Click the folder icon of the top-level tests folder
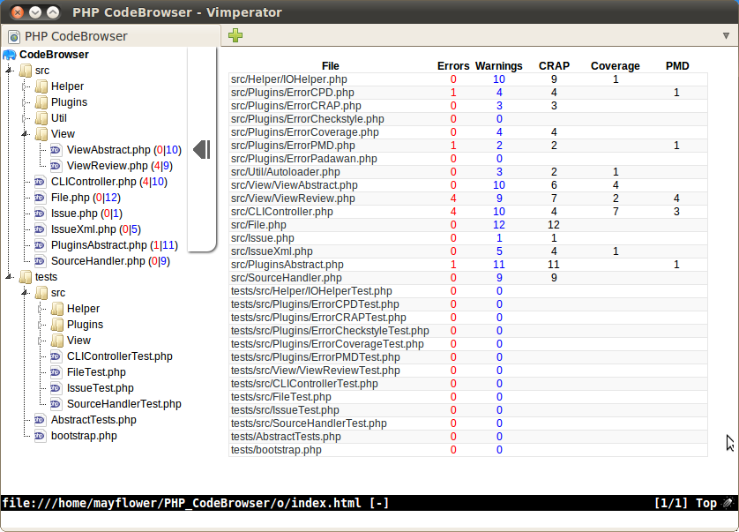 click(26, 277)
